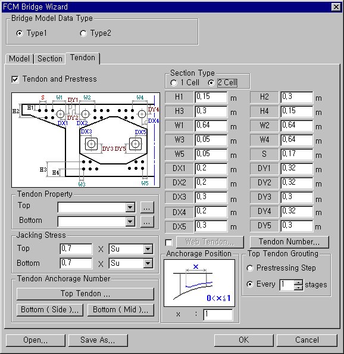Viewport: 344px width, 354px height.
Task: Click the H4 value field
Action: pyautogui.click(x=296, y=111)
